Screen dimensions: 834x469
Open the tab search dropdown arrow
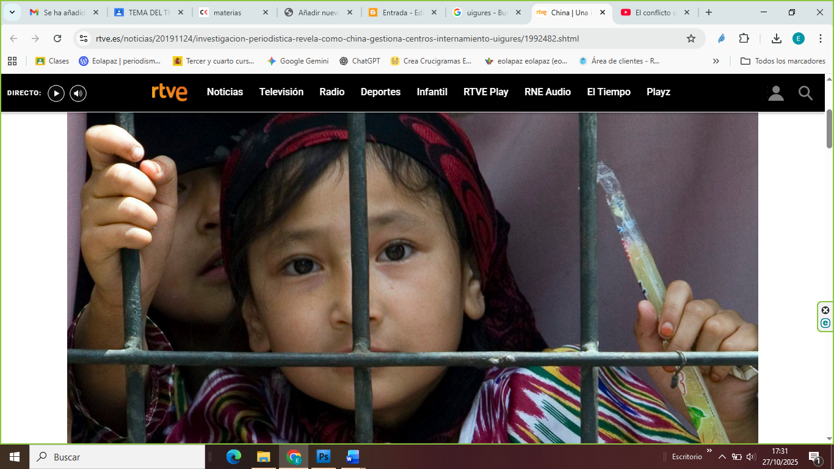(12, 12)
